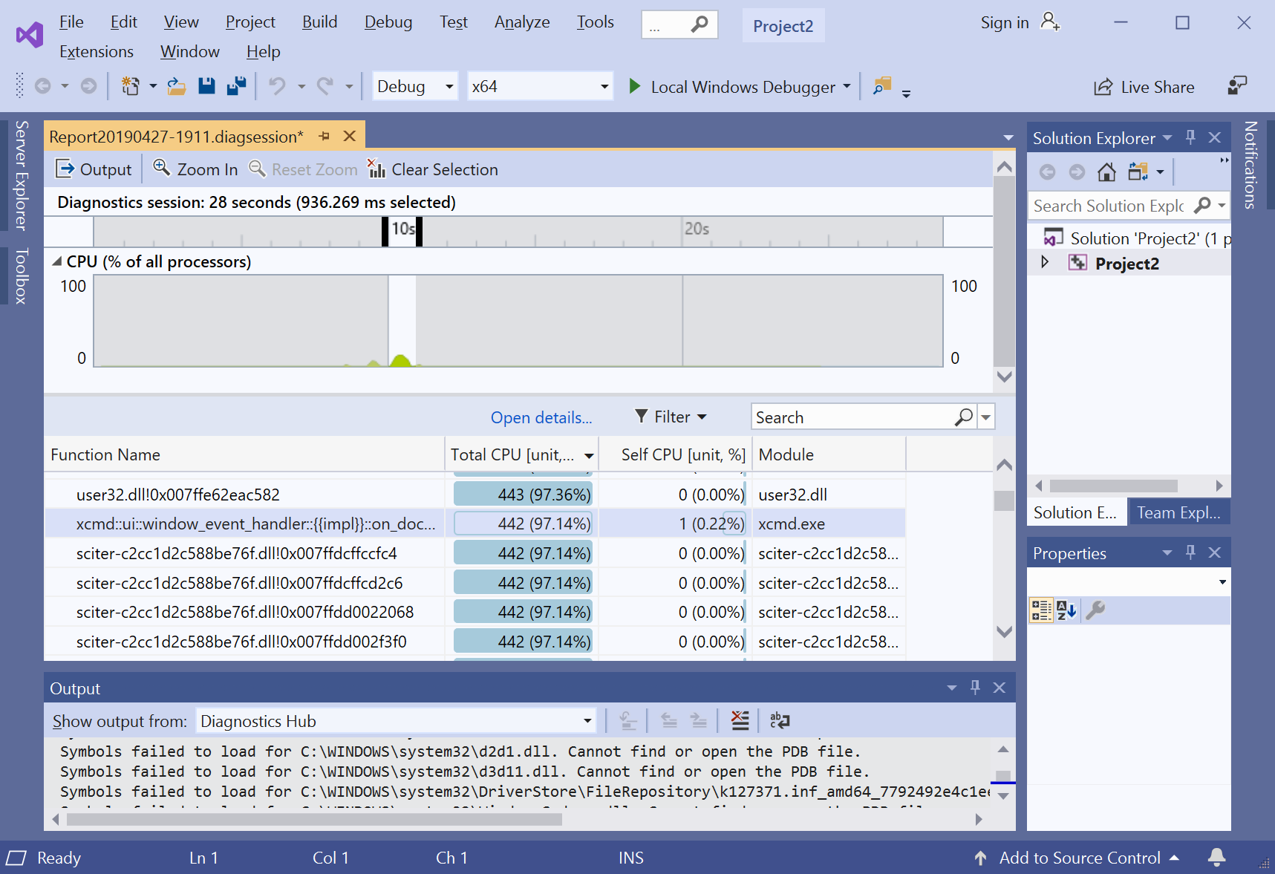Click Clear All icon in Output
Image resolution: width=1275 pixels, height=874 pixels.
740,720
